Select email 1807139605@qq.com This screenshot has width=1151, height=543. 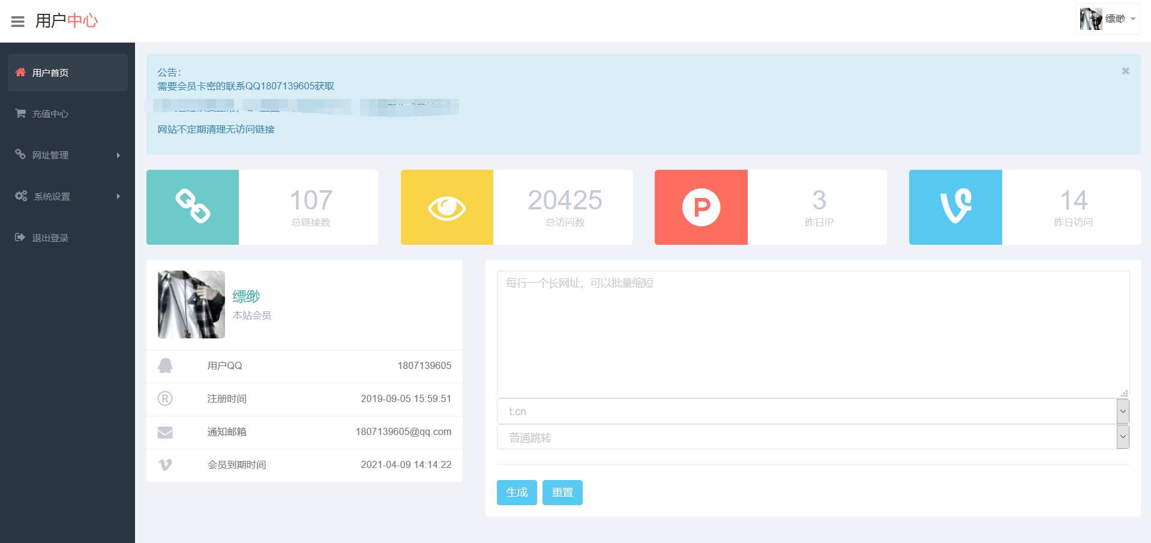[403, 431]
